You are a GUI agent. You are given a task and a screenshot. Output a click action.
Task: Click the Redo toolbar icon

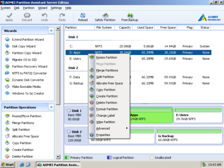click(x=62, y=17)
